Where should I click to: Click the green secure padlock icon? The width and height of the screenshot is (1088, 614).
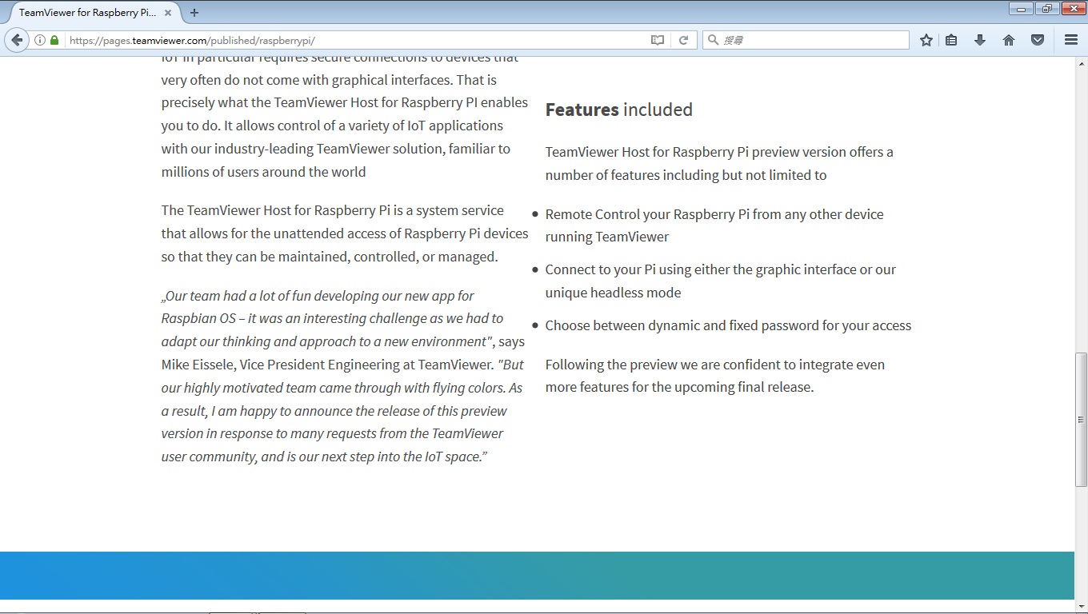pos(54,40)
